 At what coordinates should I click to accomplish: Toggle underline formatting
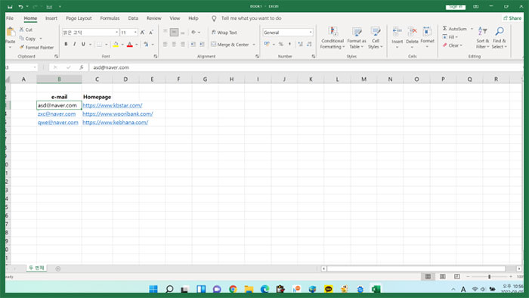(x=83, y=44)
